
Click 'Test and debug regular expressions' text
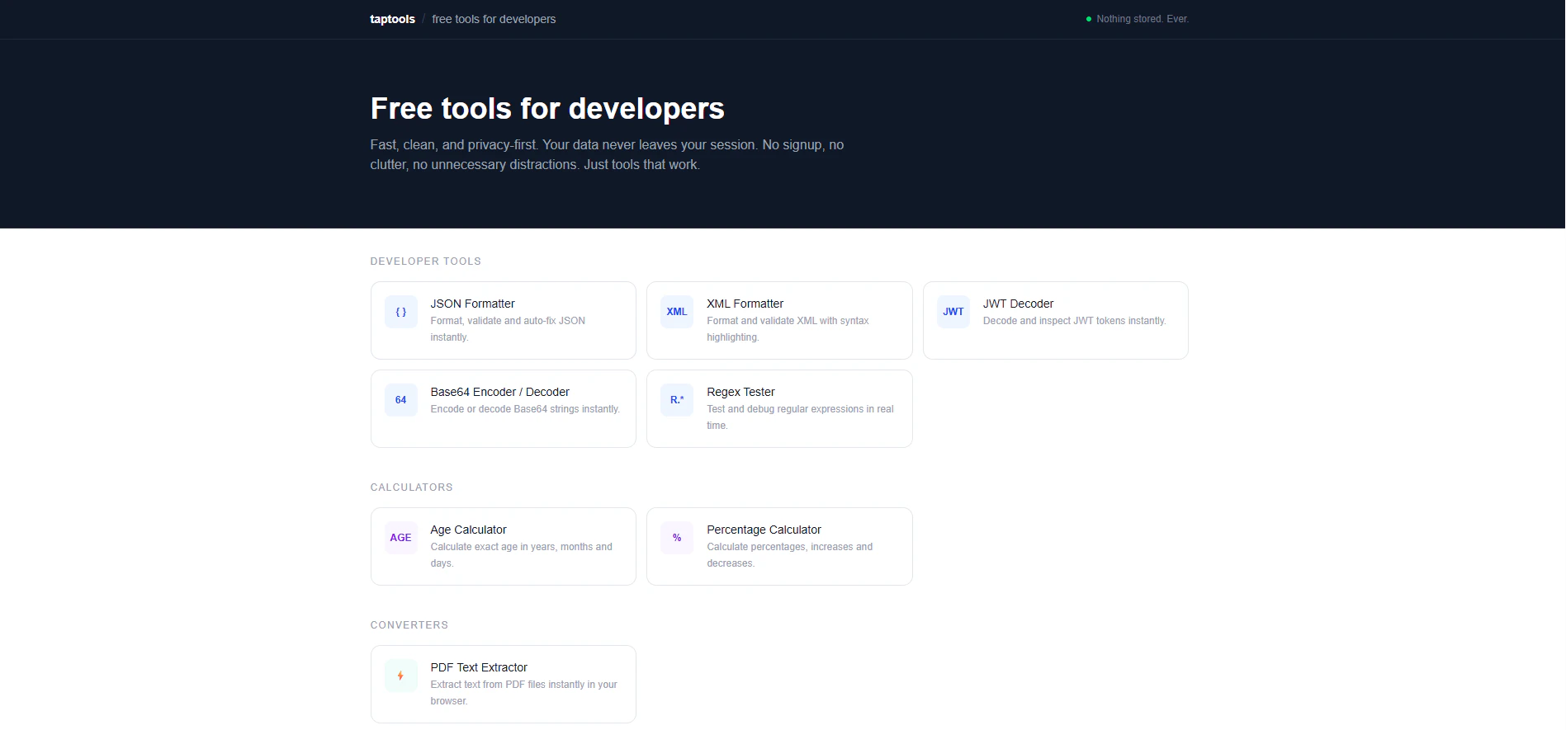click(x=800, y=417)
